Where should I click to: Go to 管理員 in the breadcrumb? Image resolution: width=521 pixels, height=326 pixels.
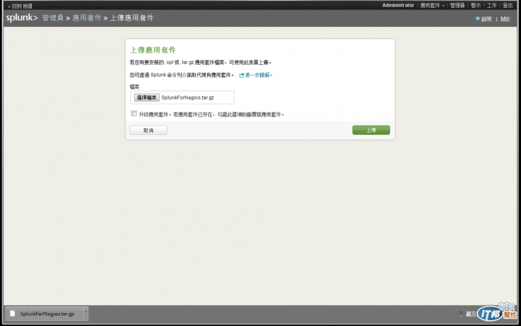pyautogui.click(x=53, y=18)
